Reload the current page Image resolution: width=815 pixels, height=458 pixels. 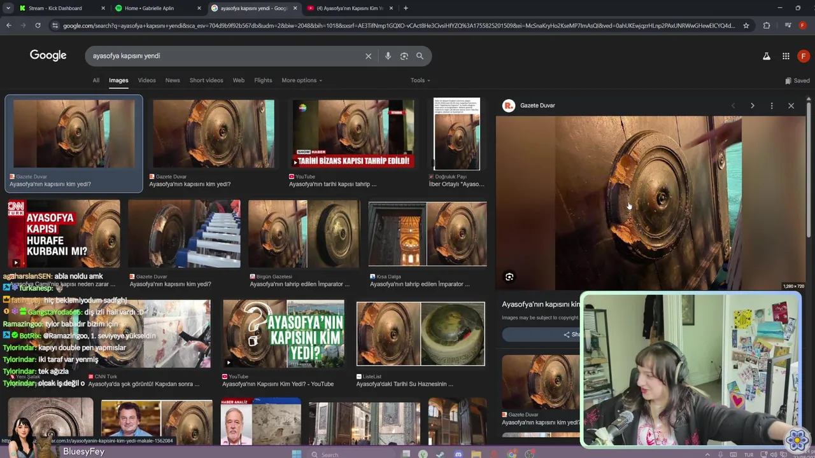pyautogui.click(x=38, y=25)
